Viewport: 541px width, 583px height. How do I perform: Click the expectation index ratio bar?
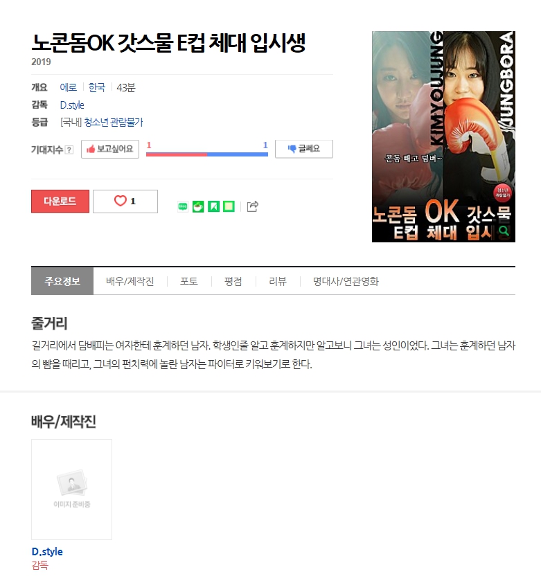pyautogui.click(x=207, y=154)
